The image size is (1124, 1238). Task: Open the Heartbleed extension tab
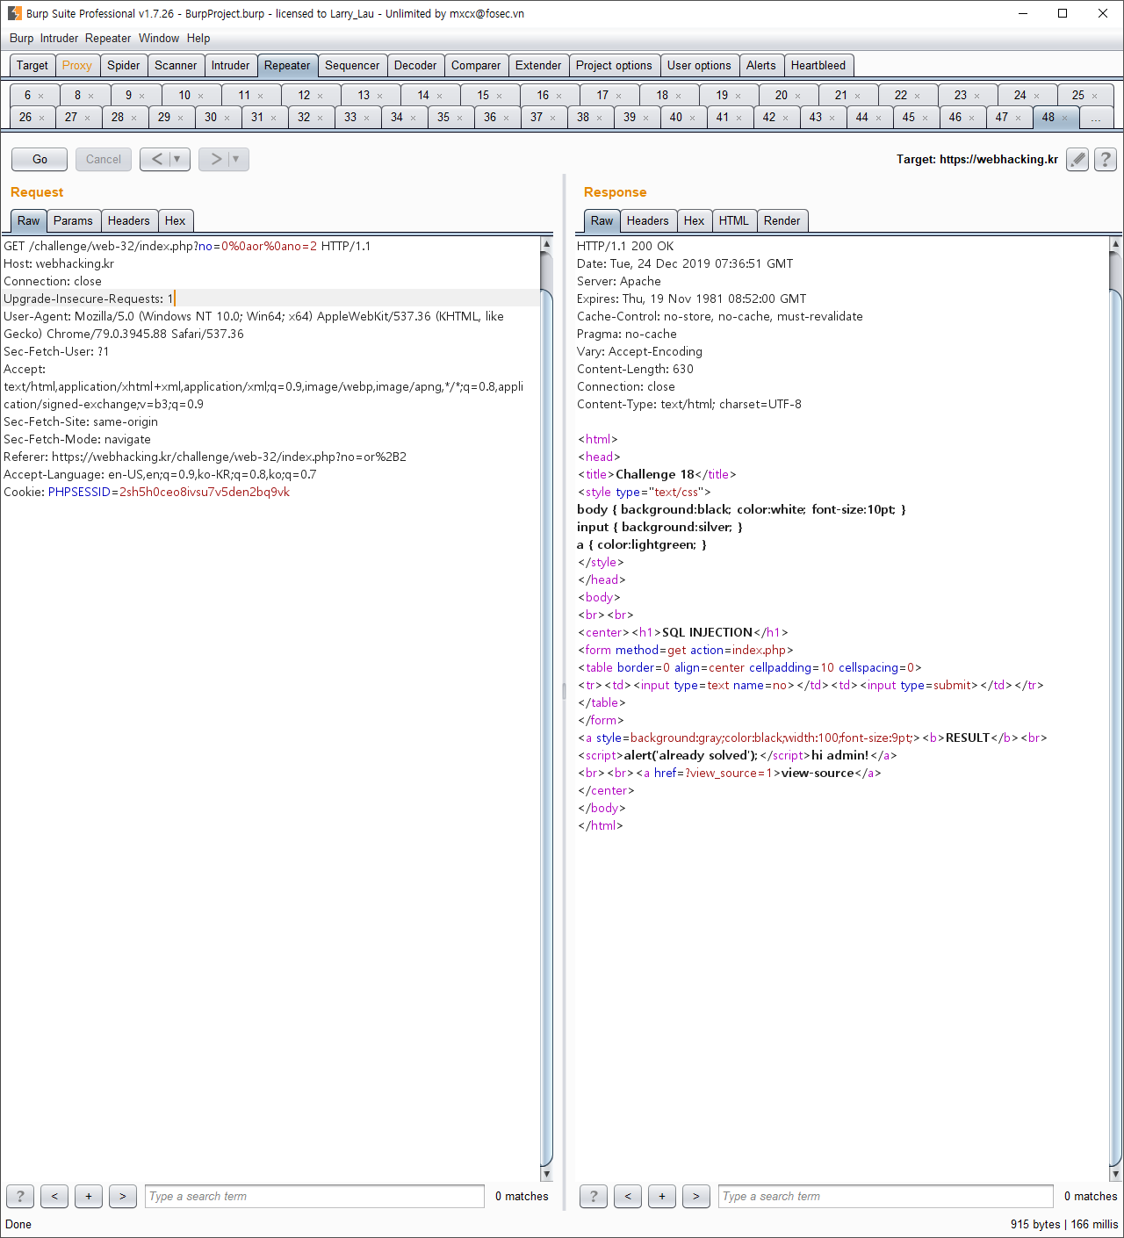(818, 65)
